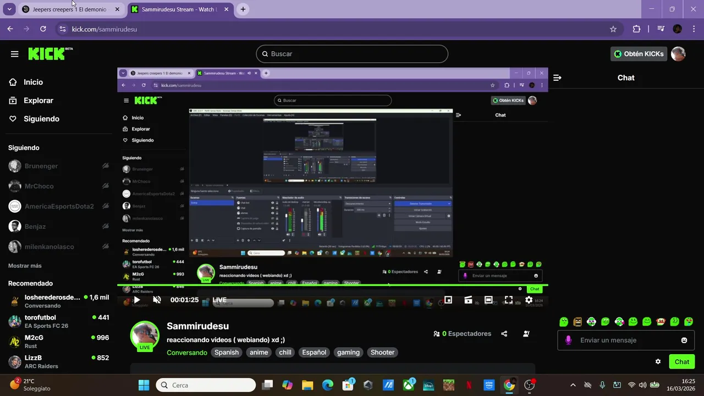Click the Spanish tag
The height and width of the screenshot is (396, 704).
(227, 353)
